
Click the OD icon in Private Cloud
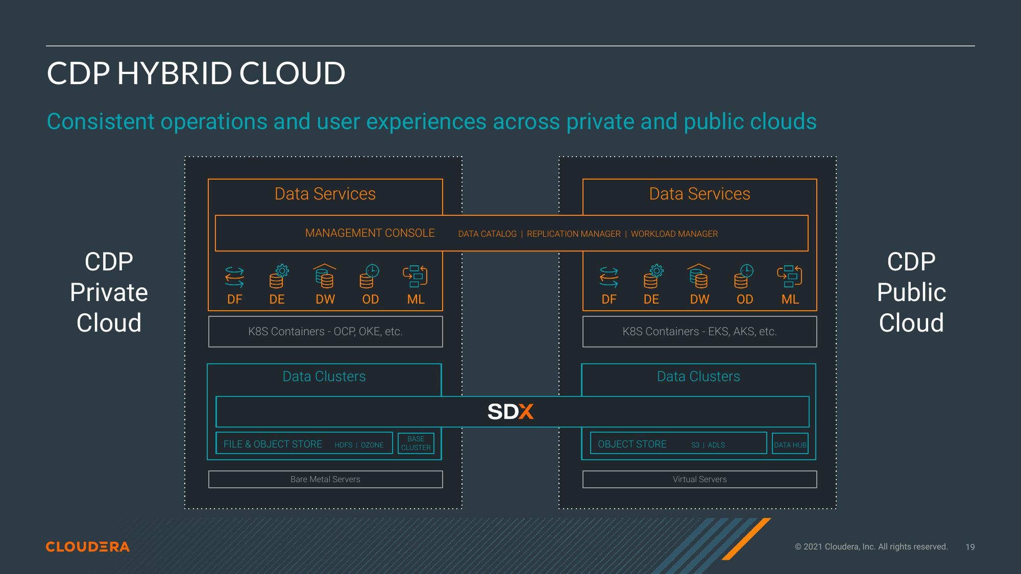370,276
